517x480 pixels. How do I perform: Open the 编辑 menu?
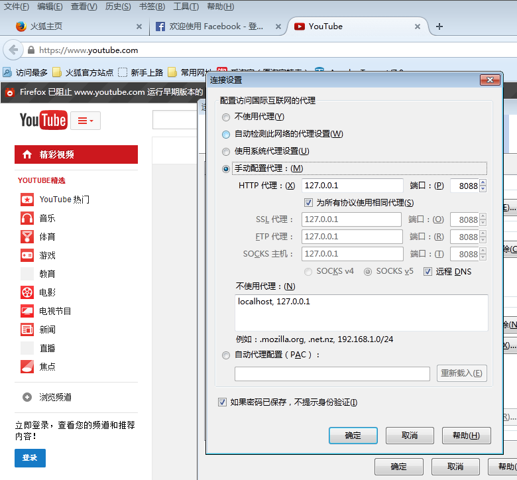pos(50,6)
